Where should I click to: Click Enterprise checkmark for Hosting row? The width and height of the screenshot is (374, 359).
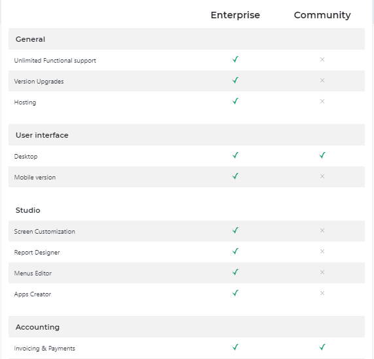click(x=235, y=101)
